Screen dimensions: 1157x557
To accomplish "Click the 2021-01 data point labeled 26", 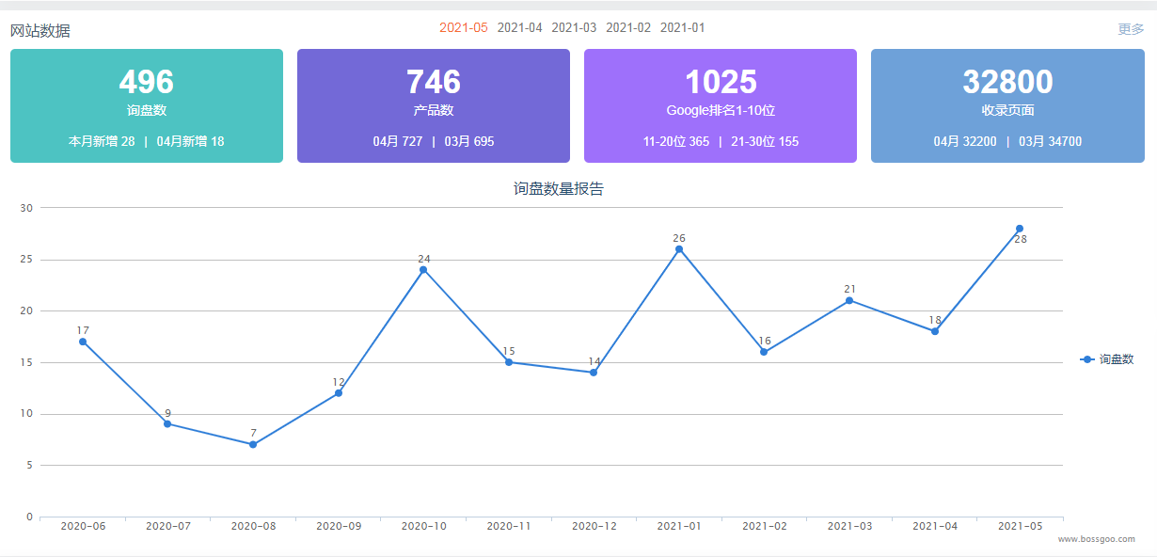I will pyautogui.click(x=679, y=249).
